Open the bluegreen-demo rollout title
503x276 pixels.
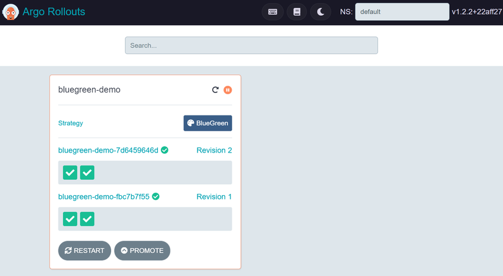click(x=89, y=89)
